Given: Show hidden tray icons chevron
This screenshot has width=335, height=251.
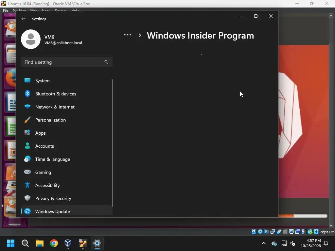Looking at the screenshot, I should (264, 243).
